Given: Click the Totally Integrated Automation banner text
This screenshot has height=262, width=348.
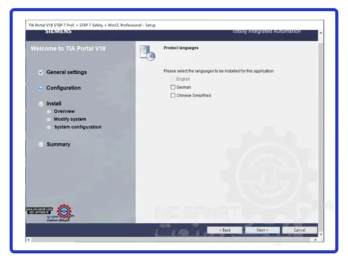Looking at the screenshot, I should (x=266, y=31).
